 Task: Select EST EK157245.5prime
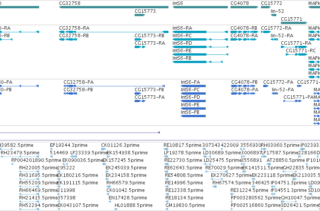point(123,160)
